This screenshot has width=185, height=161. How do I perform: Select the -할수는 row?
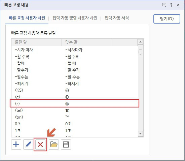tap(74, 77)
